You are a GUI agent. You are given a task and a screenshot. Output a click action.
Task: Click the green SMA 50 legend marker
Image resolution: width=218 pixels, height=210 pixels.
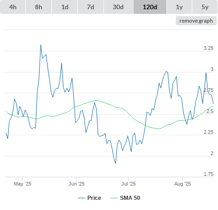[114, 198]
